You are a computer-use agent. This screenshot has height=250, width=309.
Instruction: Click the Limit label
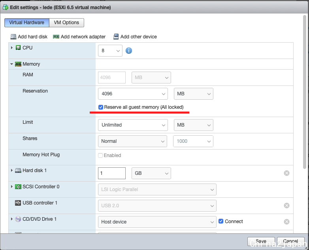click(28, 122)
